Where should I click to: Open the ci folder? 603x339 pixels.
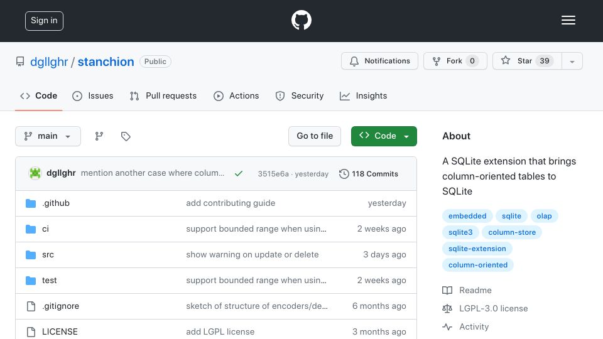click(45, 229)
